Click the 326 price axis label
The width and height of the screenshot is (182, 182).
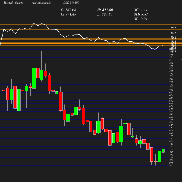[171, 158]
